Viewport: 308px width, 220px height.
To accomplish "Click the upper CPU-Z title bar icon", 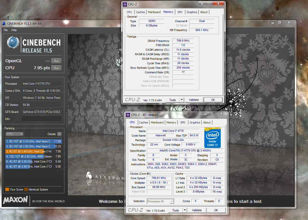I will (x=125, y=4).
